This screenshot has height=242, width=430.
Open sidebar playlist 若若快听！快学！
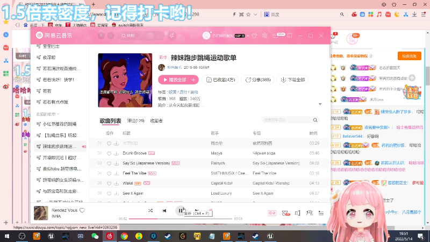[x=60, y=80]
